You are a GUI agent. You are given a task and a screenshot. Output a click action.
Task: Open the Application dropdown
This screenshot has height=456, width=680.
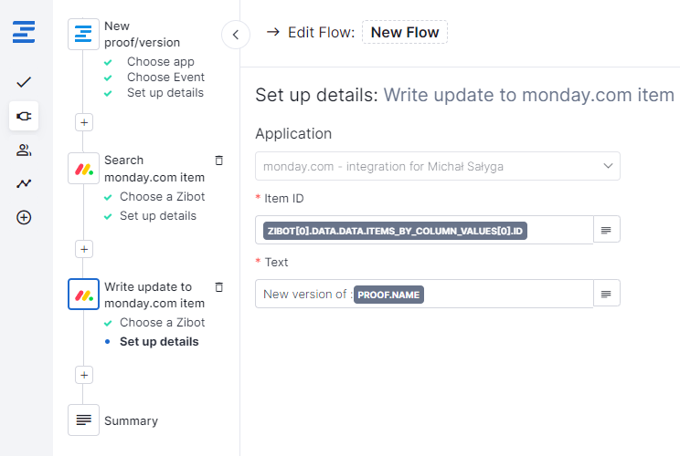(437, 166)
